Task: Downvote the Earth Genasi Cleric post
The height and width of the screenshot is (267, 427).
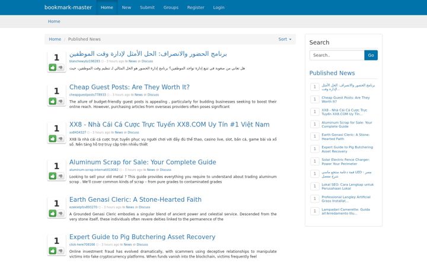Action: coord(60,214)
